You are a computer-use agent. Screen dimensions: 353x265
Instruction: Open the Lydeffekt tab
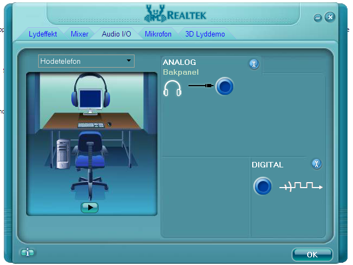pyautogui.click(x=42, y=34)
